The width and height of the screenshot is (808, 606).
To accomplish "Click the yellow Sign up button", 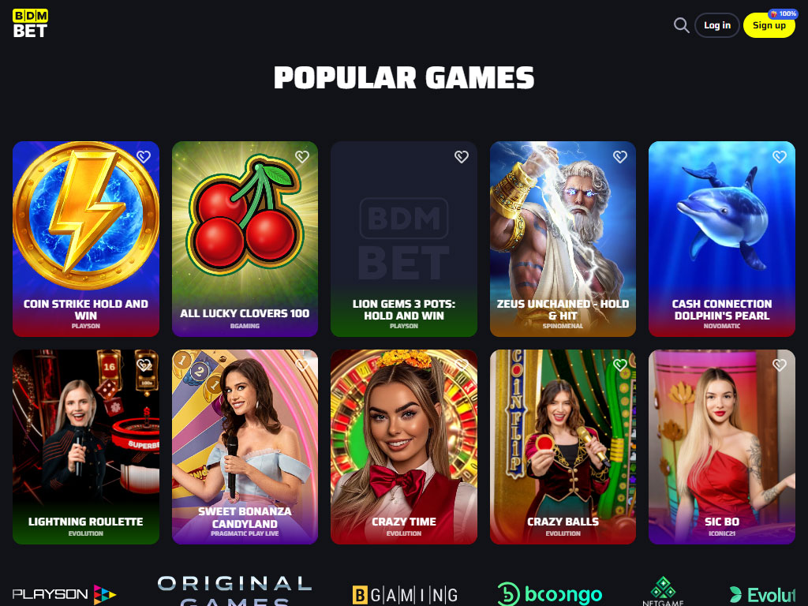I will pyautogui.click(x=769, y=25).
